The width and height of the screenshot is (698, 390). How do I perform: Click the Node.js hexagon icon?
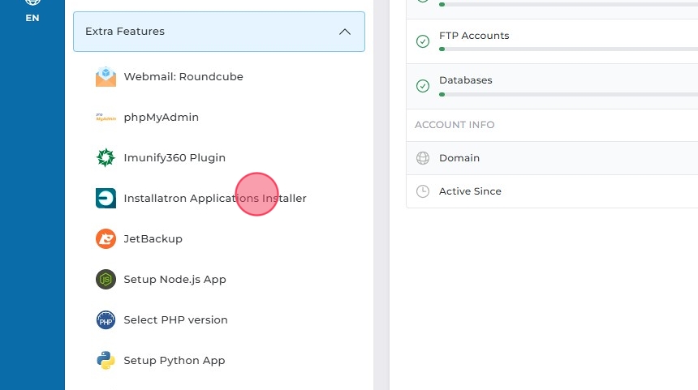106,280
